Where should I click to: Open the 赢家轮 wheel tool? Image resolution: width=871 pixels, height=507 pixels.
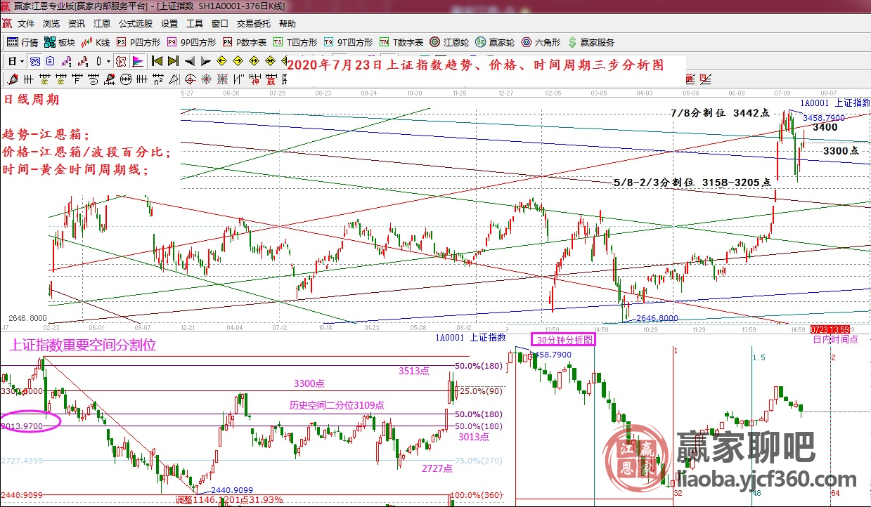click(495, 42)
